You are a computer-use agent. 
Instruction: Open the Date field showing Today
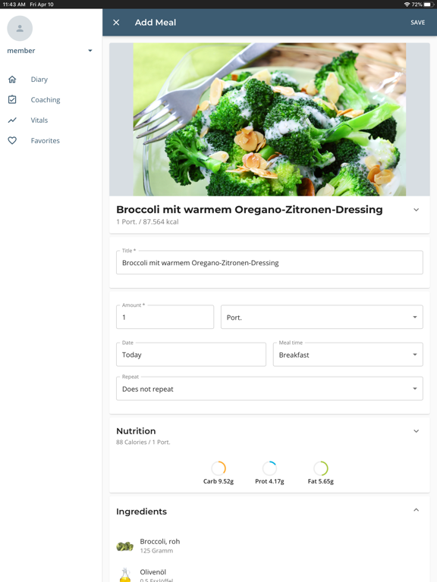191,355
